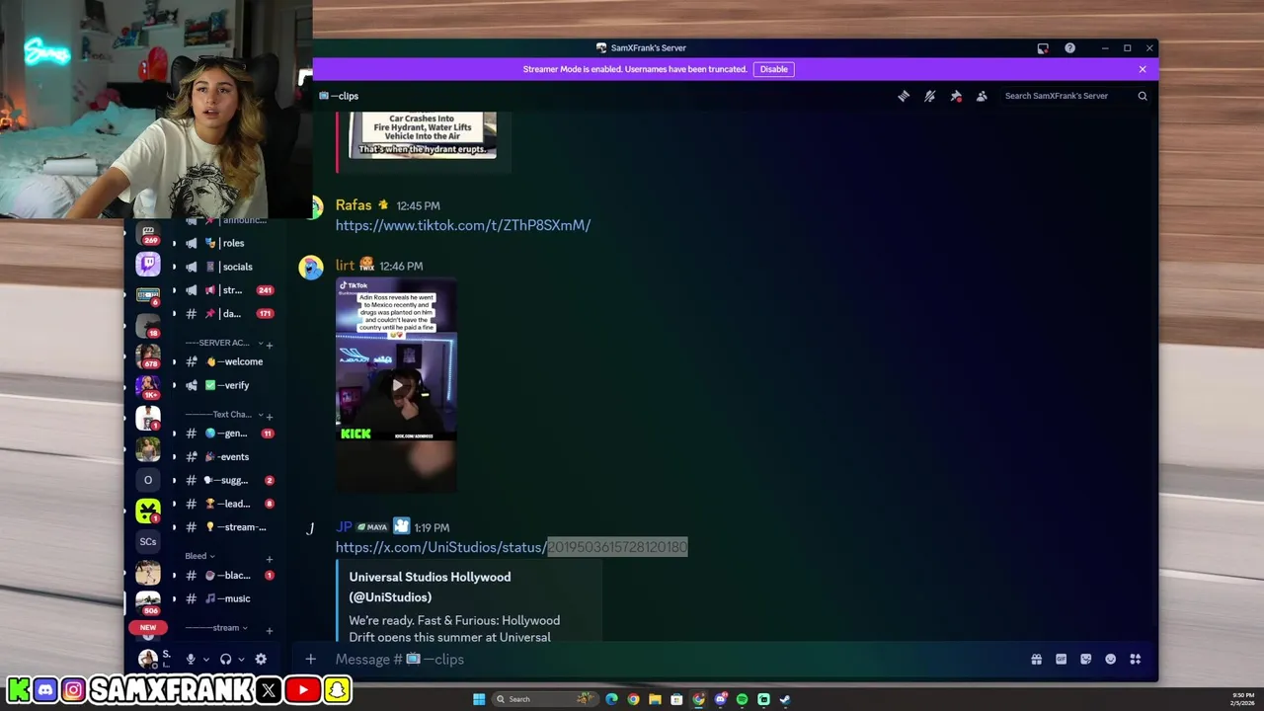Jump to NEW unread servers pill
This screenshot has height=711, width=1264.
pos(148,627)
